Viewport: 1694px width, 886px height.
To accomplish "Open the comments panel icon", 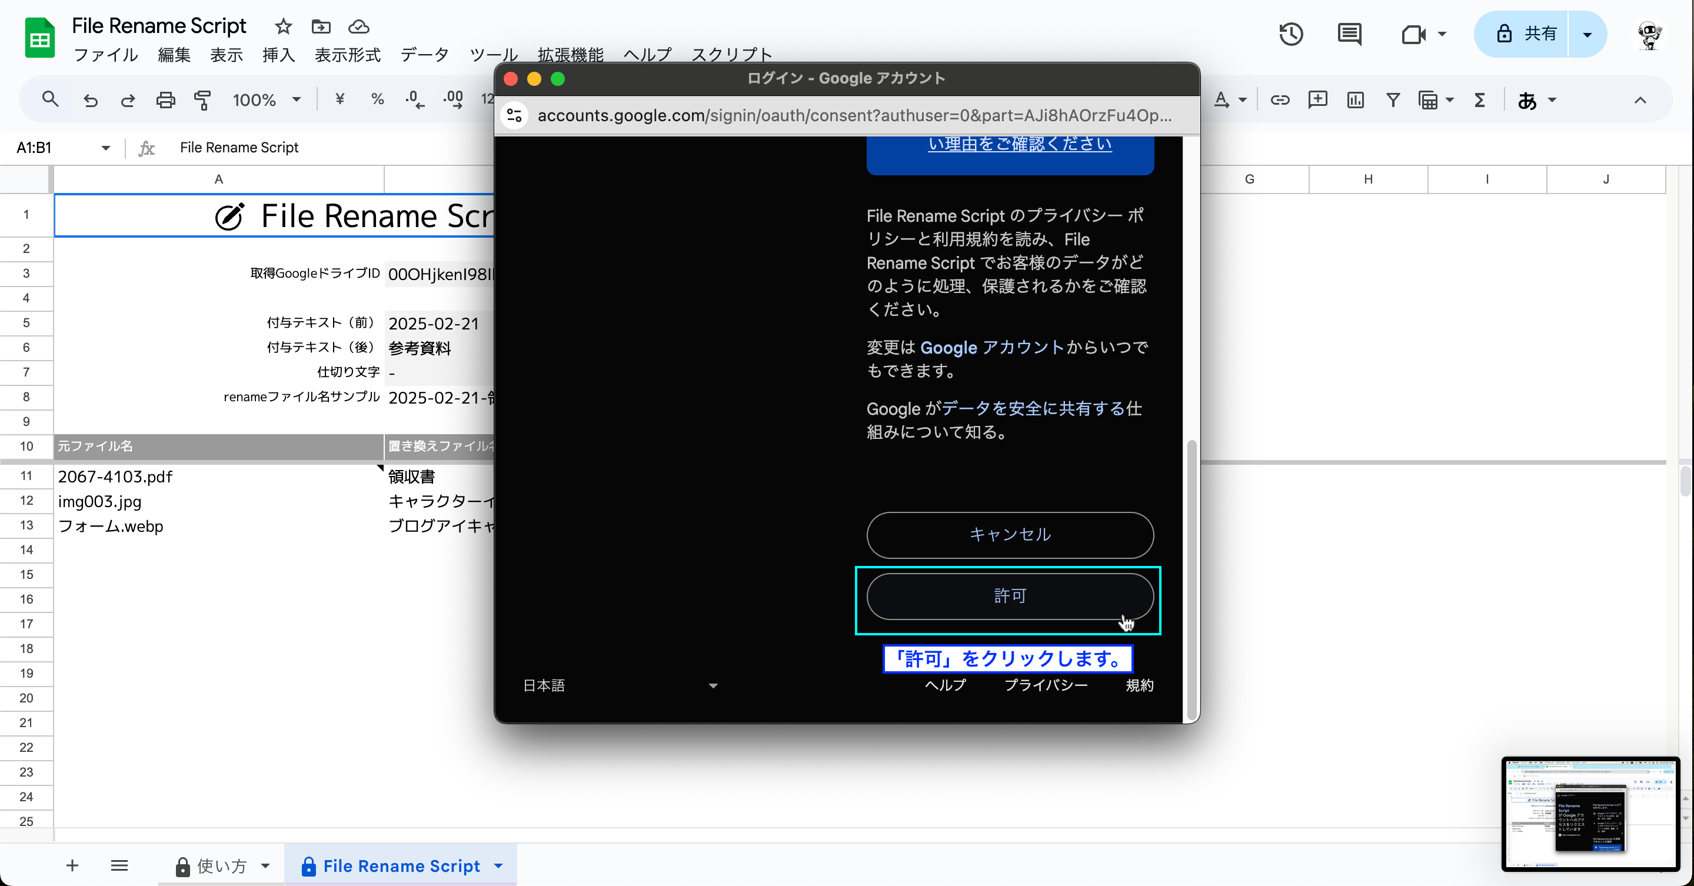I will coord(1349,34).
